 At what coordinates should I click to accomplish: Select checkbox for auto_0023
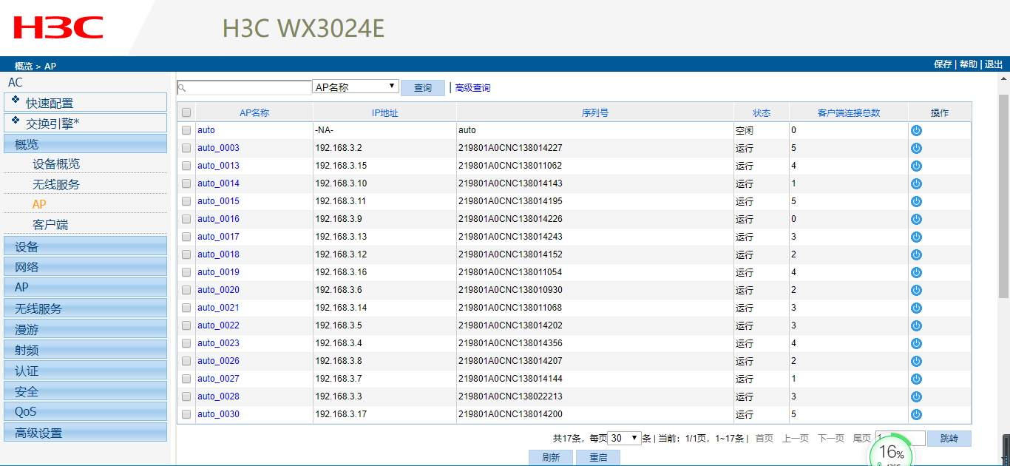click(186, 343)
